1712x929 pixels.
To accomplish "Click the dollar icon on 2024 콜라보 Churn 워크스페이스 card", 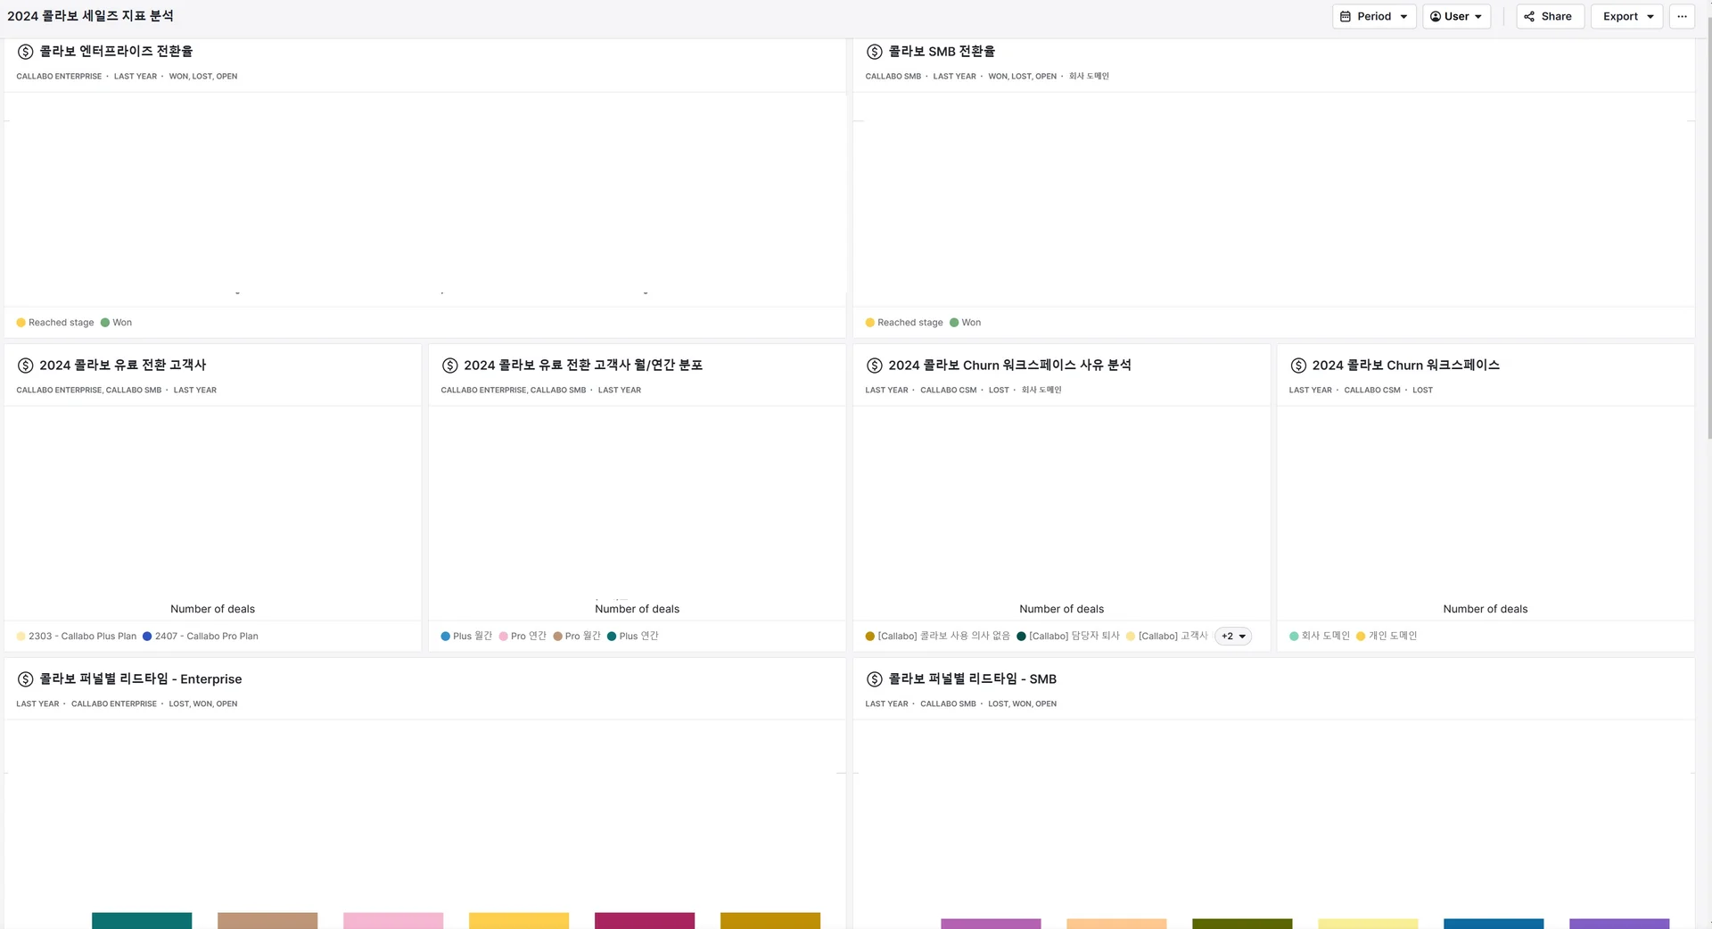I will (1297, 365).
